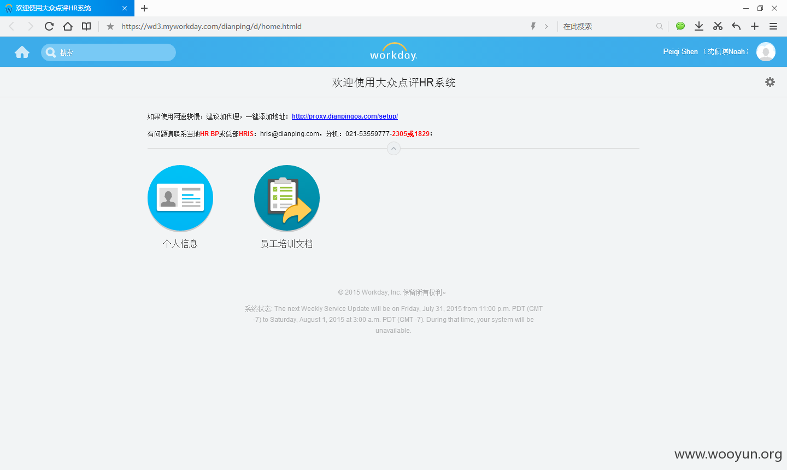Click the 2015 Workday copyright text

point(392,292)
